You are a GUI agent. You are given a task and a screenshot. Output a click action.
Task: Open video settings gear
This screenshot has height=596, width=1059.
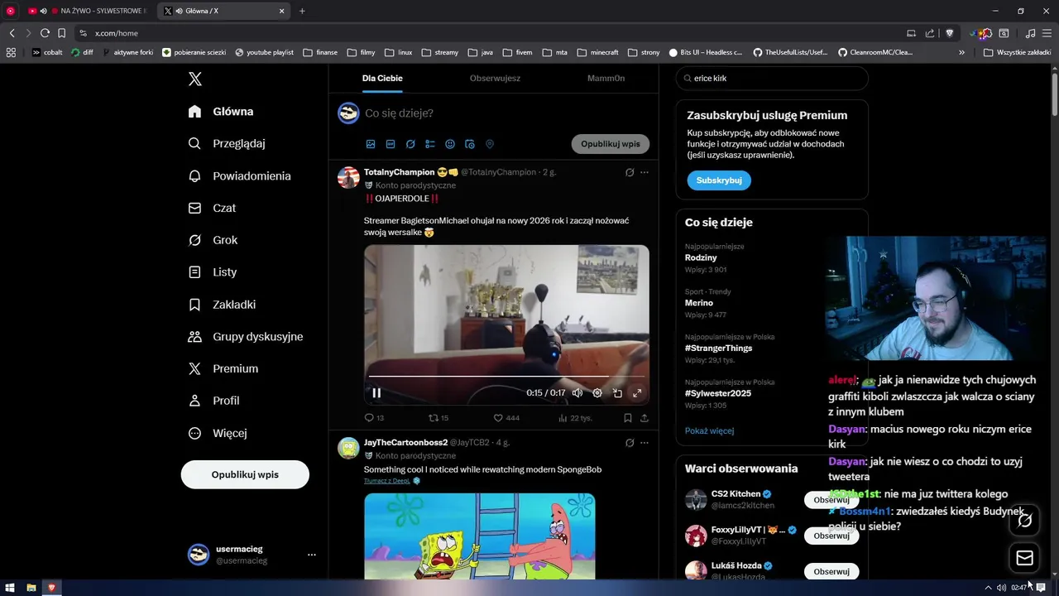597,393
